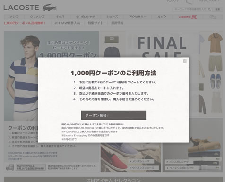This screenshot has height=182, width=225.
Task: Select the tan polo shirt product image
Action: click(x=215, y=42)
